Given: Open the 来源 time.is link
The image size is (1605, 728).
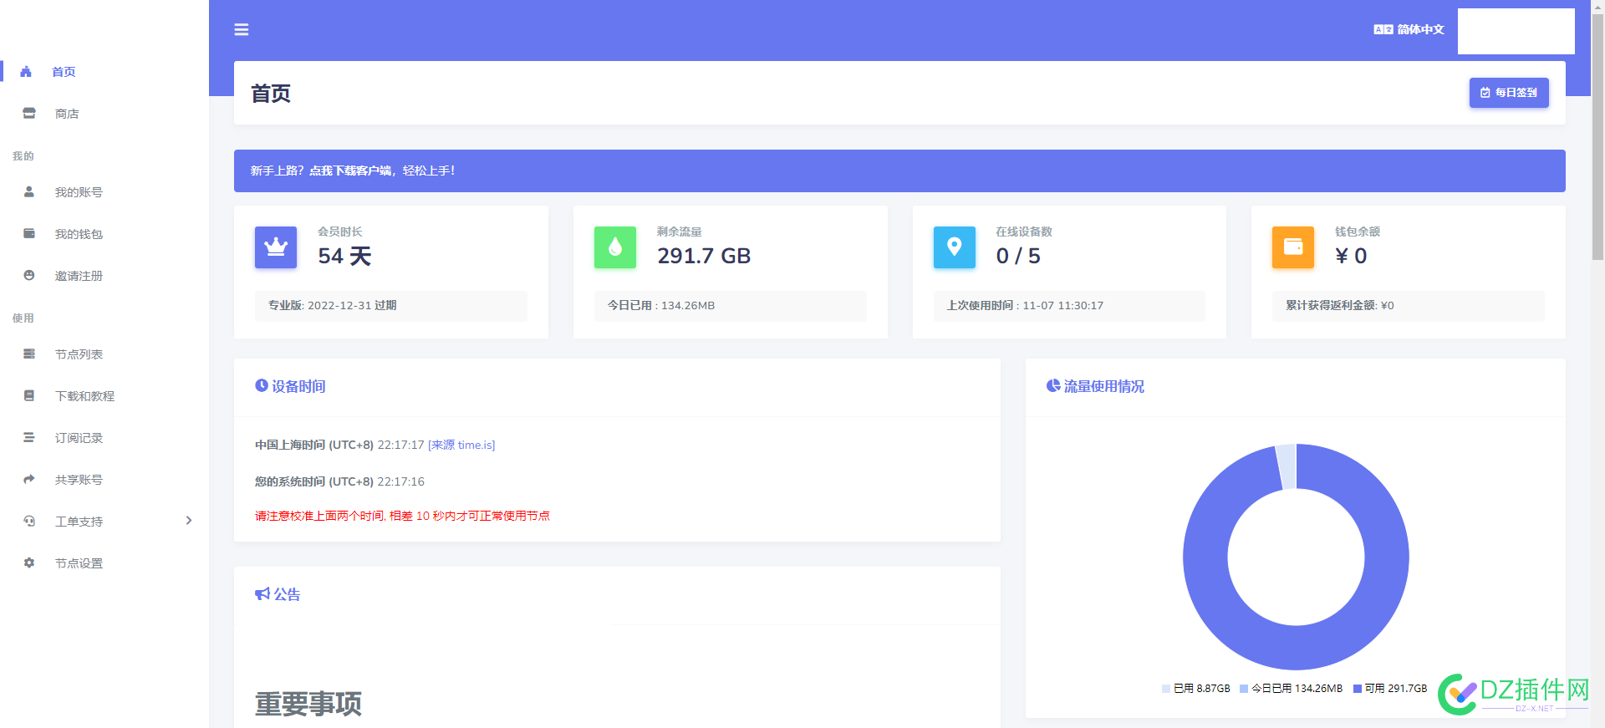Looking at the screenshot, I should pos(461,445).
